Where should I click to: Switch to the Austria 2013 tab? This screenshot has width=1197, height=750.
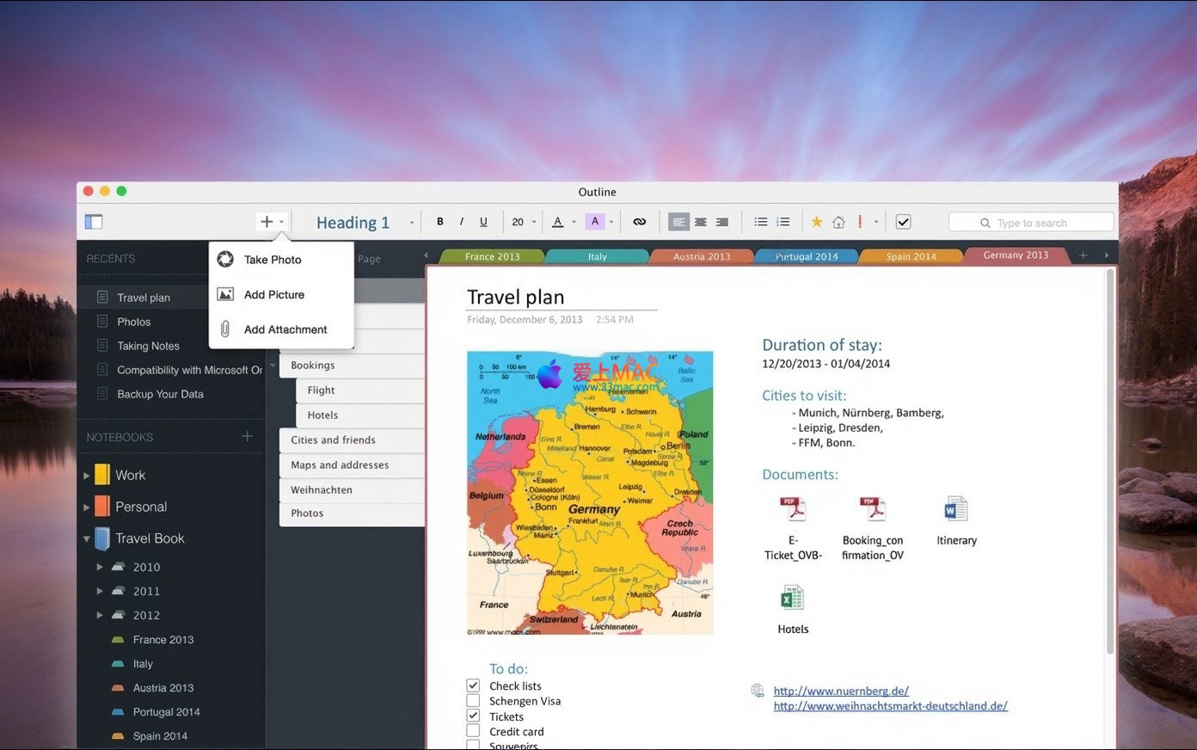pyautogui.click(x=701, y=256)
